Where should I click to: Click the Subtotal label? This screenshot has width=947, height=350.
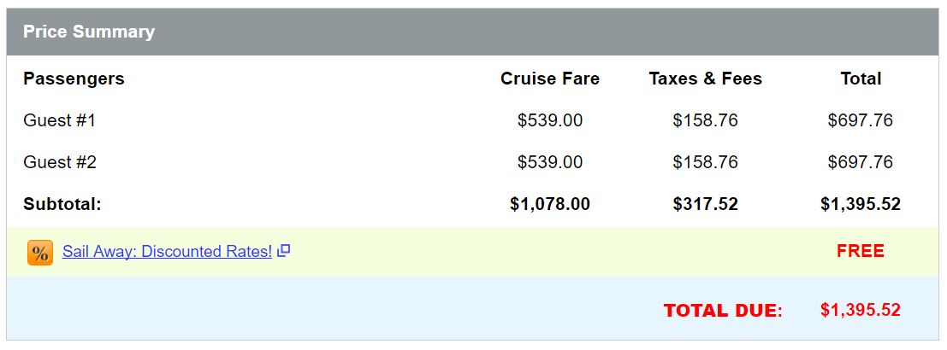click(62, 204)
